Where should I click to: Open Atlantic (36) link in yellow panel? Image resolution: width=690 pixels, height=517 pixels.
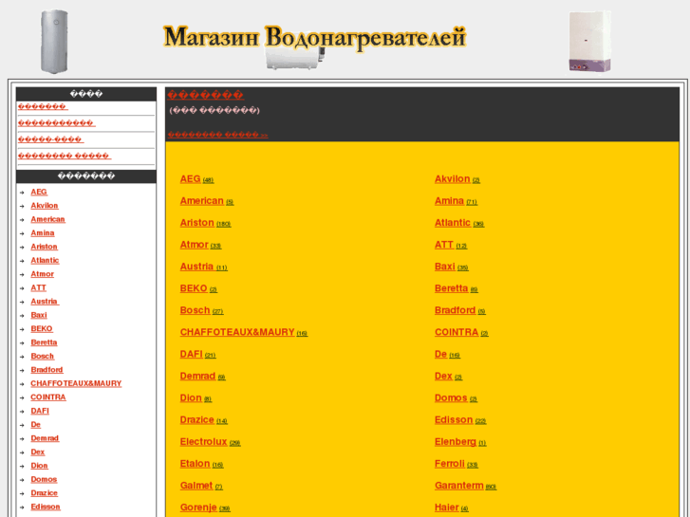click(459, 223)
